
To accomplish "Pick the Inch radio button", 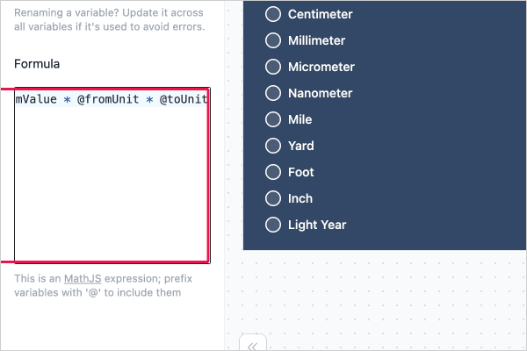I will point(273,198).
